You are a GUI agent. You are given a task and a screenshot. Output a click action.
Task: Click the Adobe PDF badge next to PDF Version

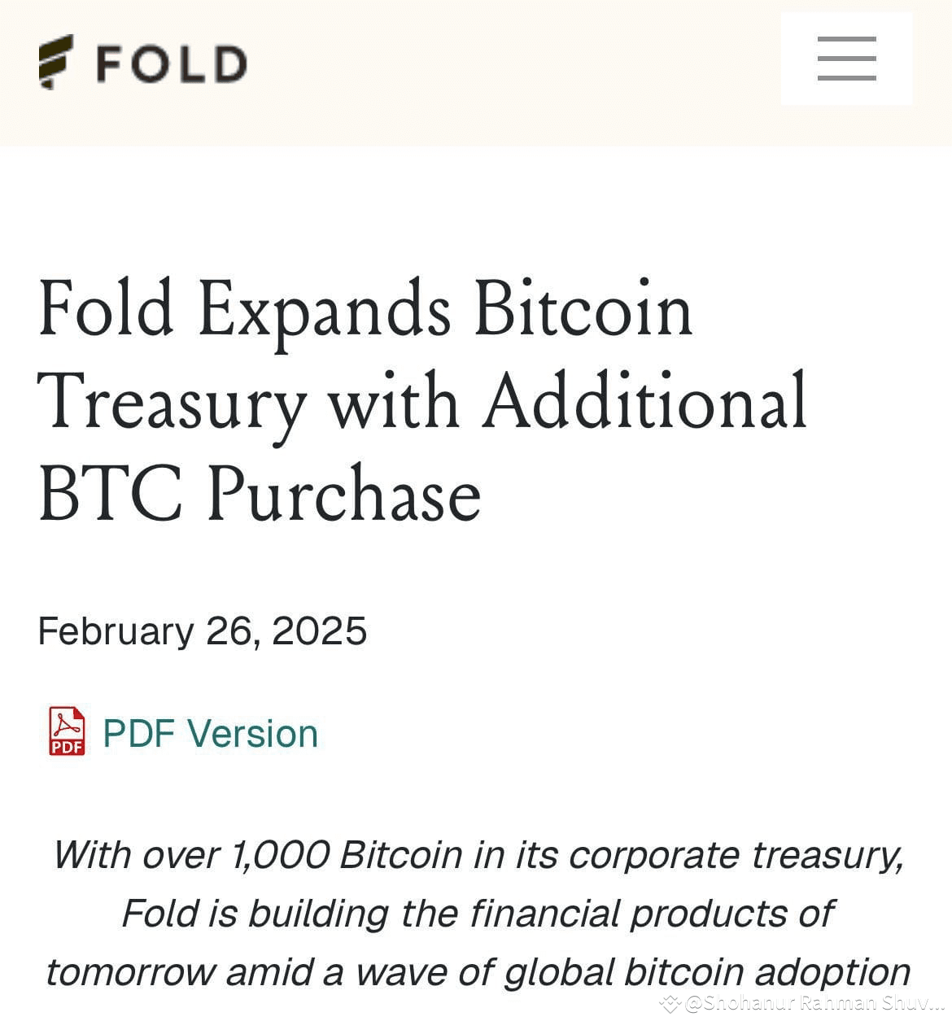tap(66, 732)
